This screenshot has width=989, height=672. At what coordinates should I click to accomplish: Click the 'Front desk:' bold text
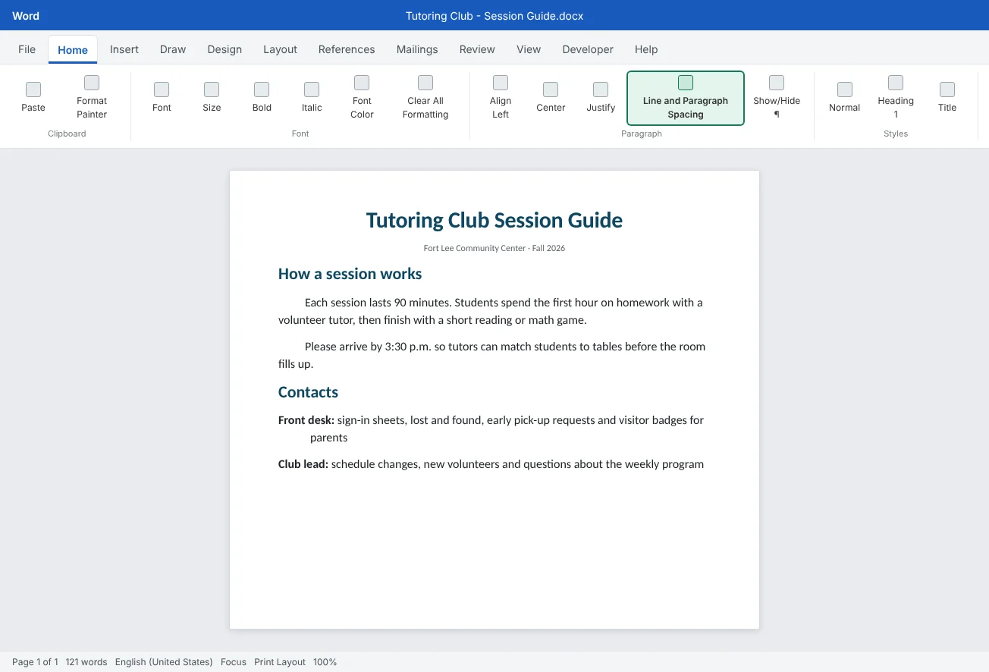[x=306, y=420]
